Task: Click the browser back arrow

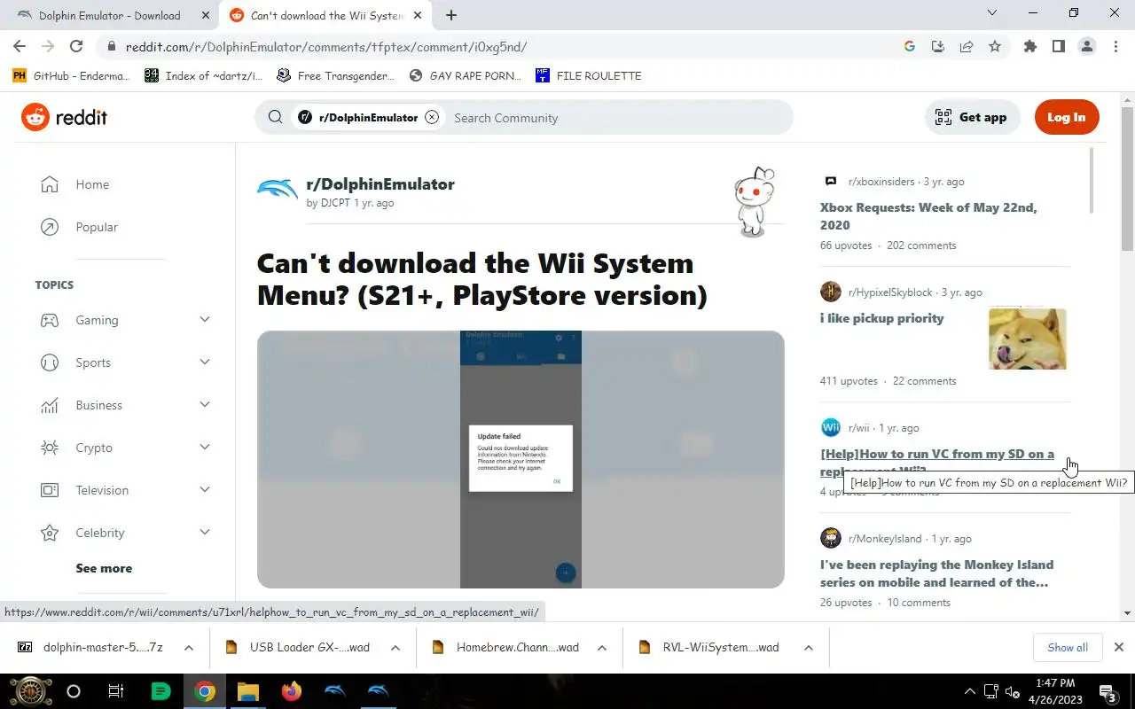Action: [20, 46]
